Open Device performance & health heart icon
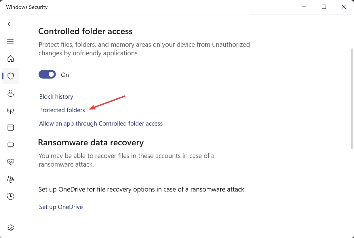This screenshot has width=354, height=238. click(x=11, y=162)
